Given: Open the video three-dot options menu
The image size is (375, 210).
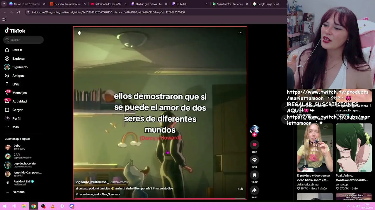Looking at the screenshot, I should pyautogui.click(x=240, y=33).
